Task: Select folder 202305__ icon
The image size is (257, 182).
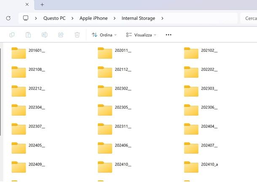Action: click(105, 110)
